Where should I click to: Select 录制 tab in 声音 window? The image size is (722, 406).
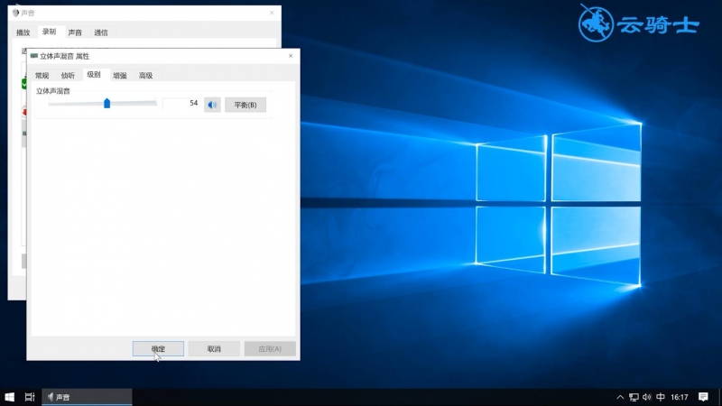[50, 32]
